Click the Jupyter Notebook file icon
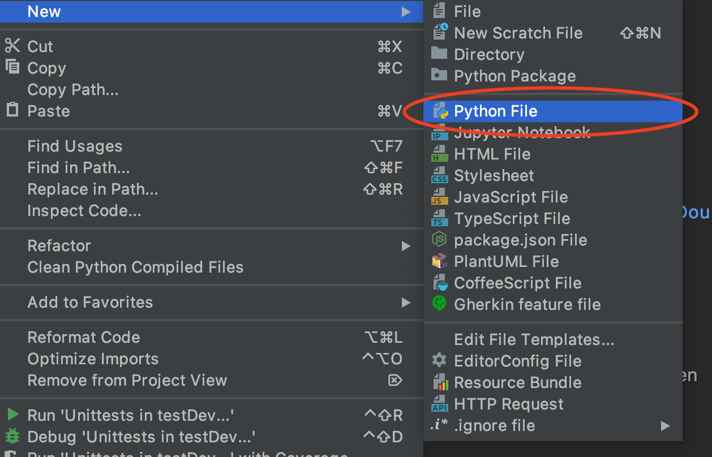The width and height of the screenshot is (712, 457). click(x=440, y=133)
